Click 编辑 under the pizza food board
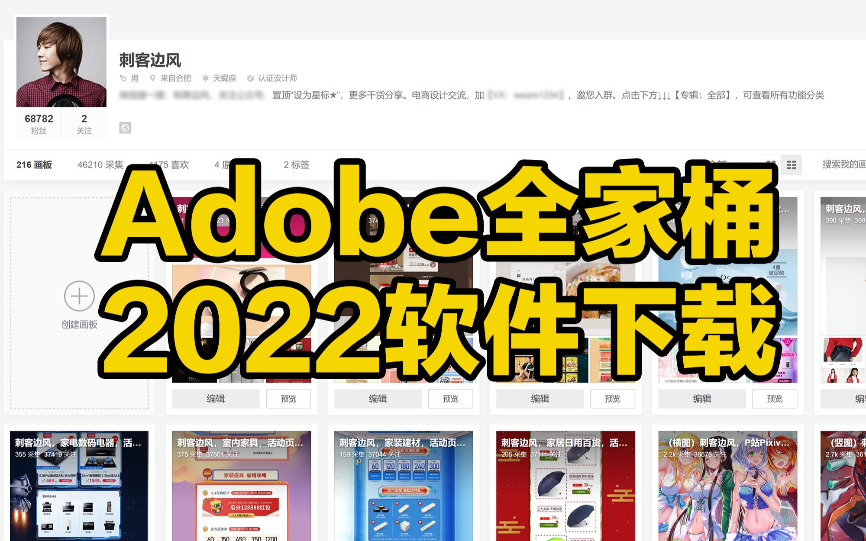 click(x=540, y=399)
